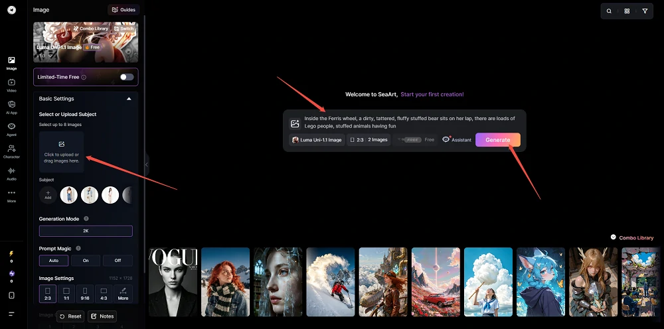Open AI App from sidebar
The image size is (664, 329).
click(x=11, y=107)
